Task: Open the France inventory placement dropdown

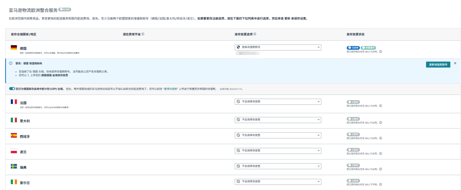Action: (278, 102)
